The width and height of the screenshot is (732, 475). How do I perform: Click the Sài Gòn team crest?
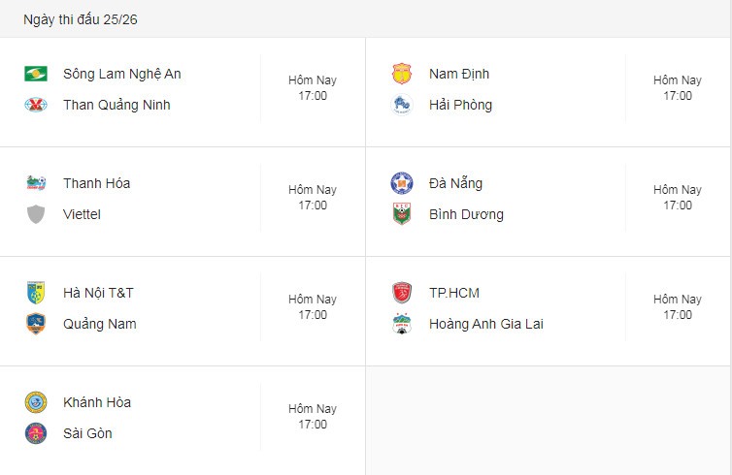[36, 433]
